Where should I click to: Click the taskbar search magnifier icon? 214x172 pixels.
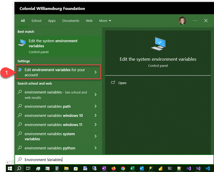tap(19, 169)
